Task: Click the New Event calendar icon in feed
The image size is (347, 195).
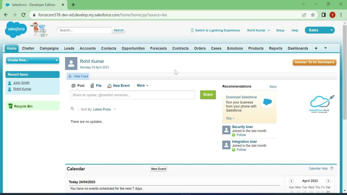Action: 109,86
